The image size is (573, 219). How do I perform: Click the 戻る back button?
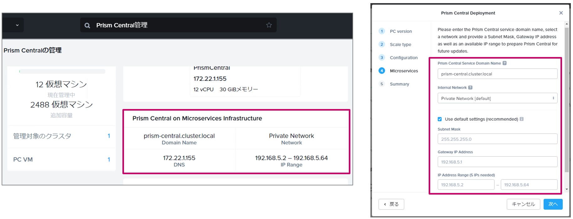click(x=391, y=204)
